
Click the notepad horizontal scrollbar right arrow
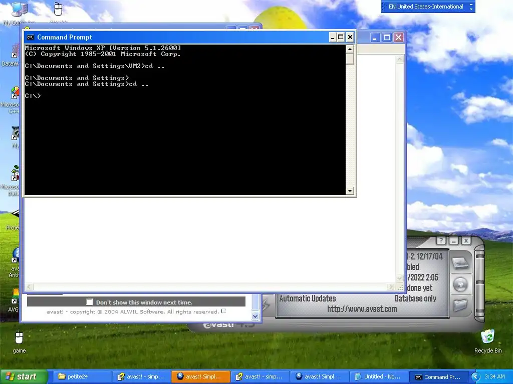[391, 287]
